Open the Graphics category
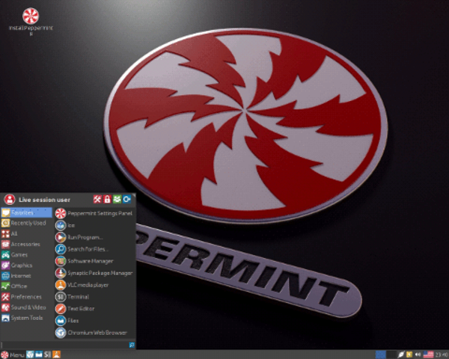 27,266
